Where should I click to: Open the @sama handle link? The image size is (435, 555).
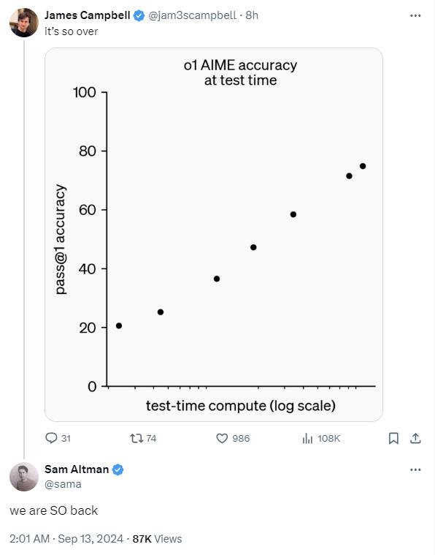pyautogui.click(x=63, y=484)
